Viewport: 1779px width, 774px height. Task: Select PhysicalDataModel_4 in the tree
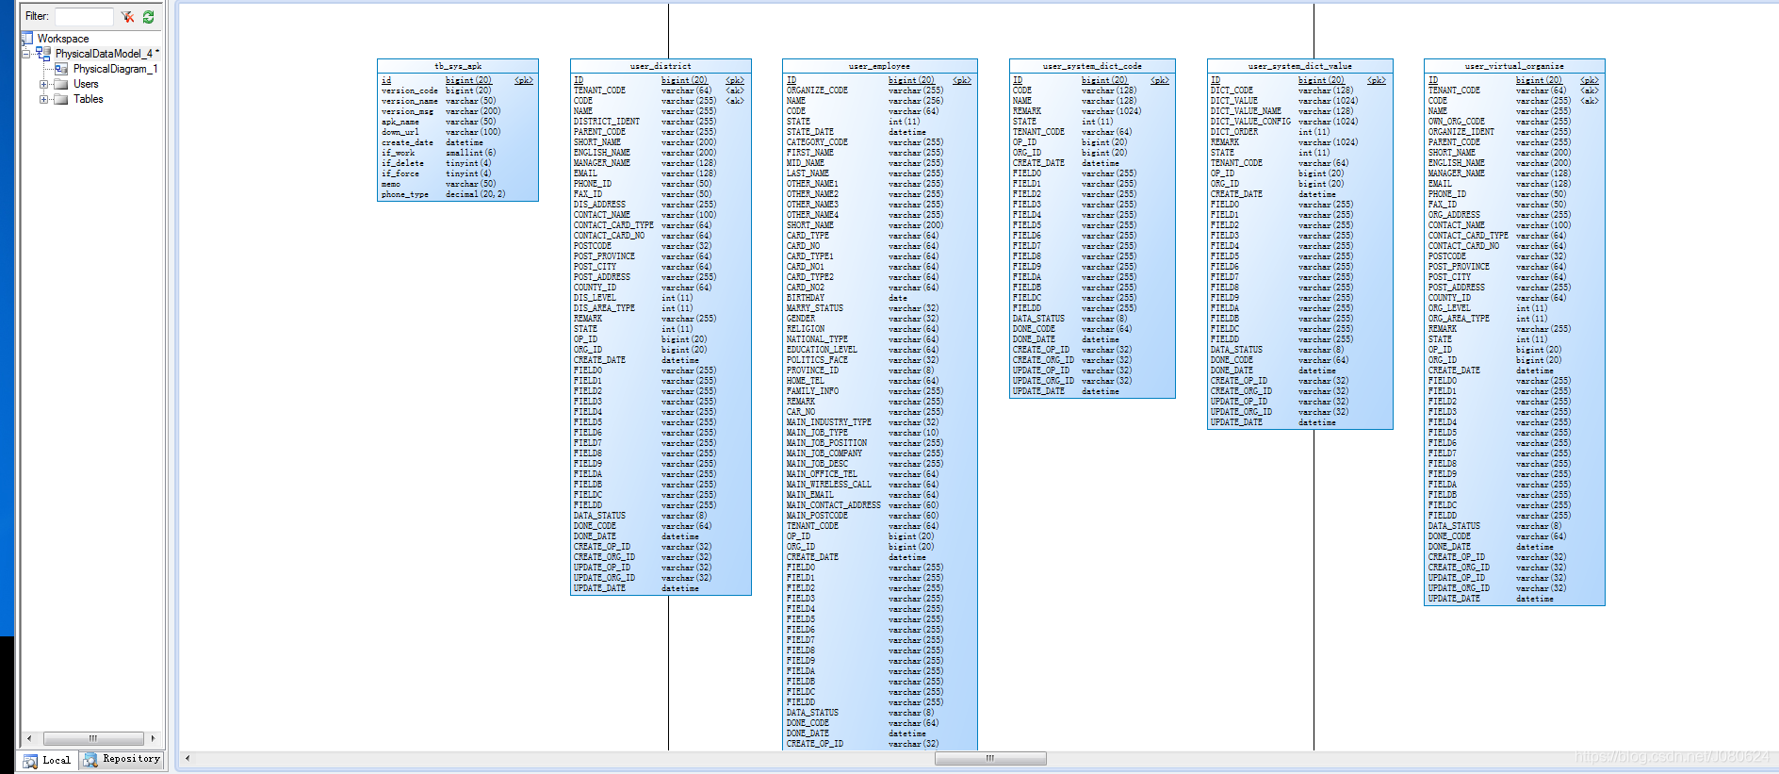pos(106,54)
